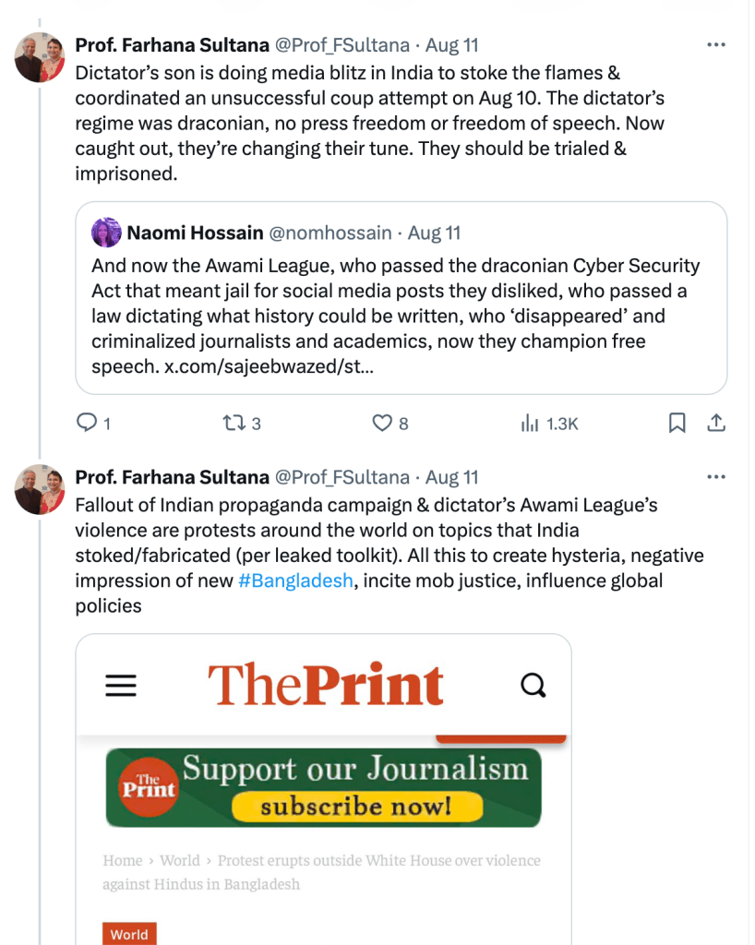Click the orange World category tag
The height and width of the screenshot is (945, 755).
(129, 934)
